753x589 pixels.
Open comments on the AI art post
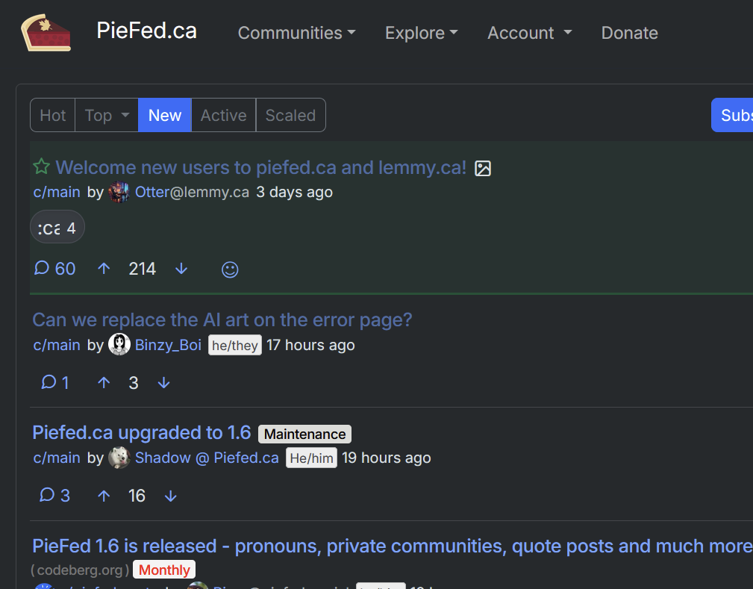[55, 383]
